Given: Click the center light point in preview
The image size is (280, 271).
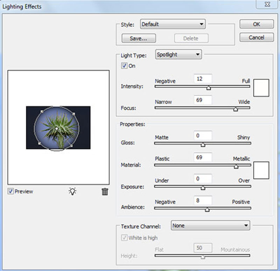Looking at the screenshot, I should [x=57, y=129].
